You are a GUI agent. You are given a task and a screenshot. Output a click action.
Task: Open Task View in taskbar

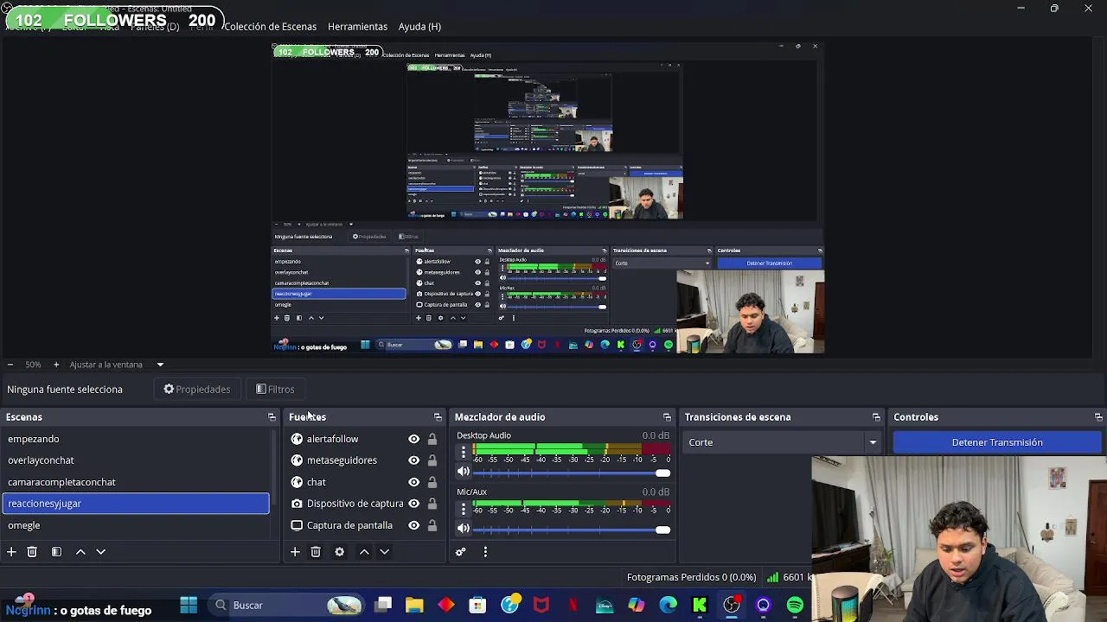[x=383, y=606]
